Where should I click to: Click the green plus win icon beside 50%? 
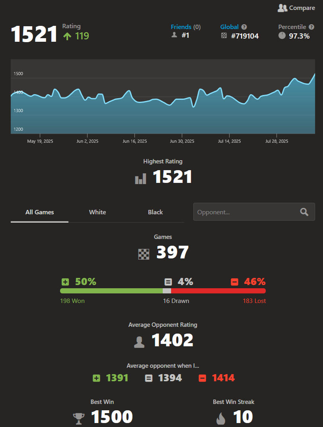click(65, 282)
